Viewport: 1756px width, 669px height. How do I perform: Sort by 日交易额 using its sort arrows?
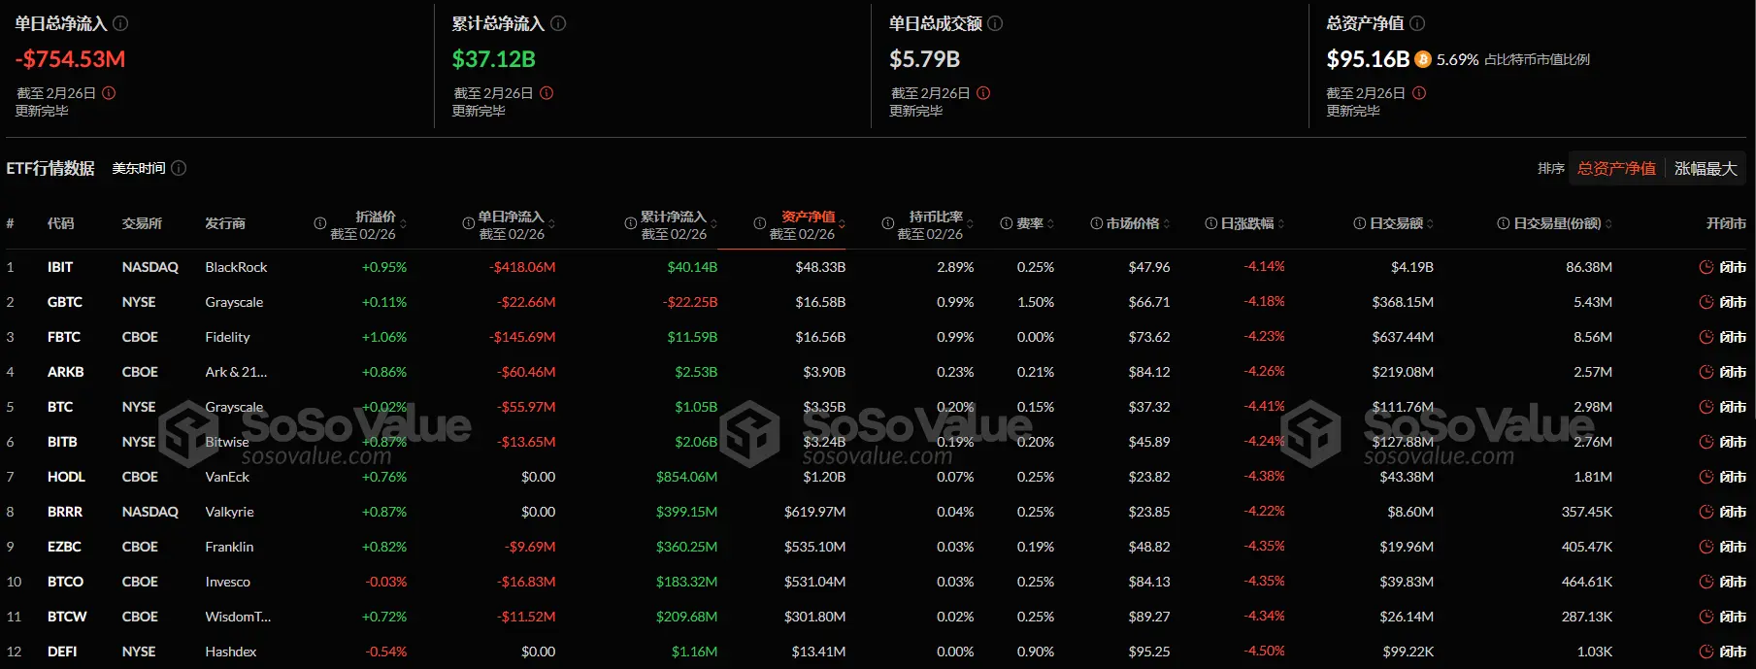[1430, 224]
